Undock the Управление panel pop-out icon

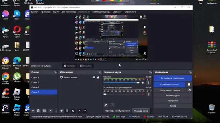(x=191, y=72)
